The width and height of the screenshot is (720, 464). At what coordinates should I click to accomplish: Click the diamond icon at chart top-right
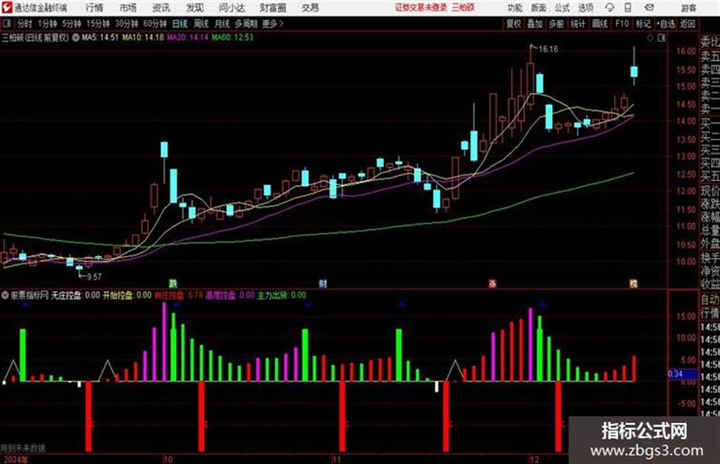tap(650, 38)
